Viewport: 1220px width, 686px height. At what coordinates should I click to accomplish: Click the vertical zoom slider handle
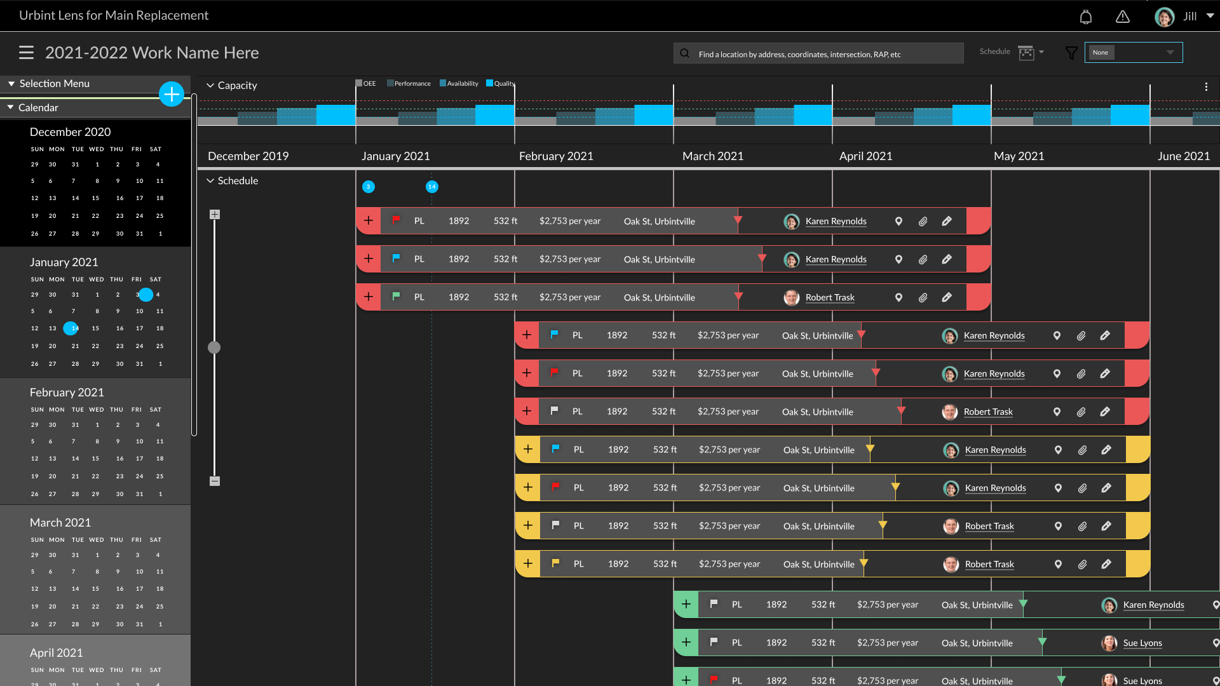214,347
